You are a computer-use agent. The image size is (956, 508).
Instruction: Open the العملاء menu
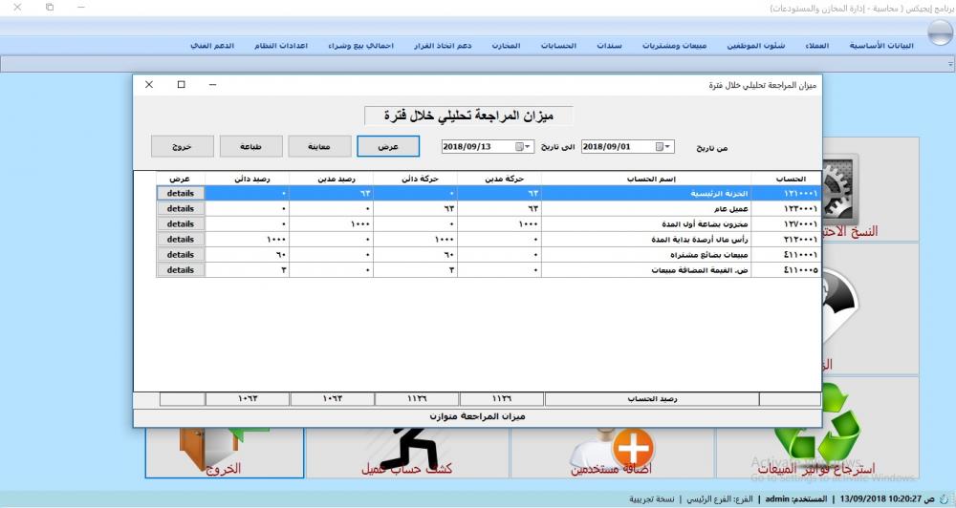point(817,46)
